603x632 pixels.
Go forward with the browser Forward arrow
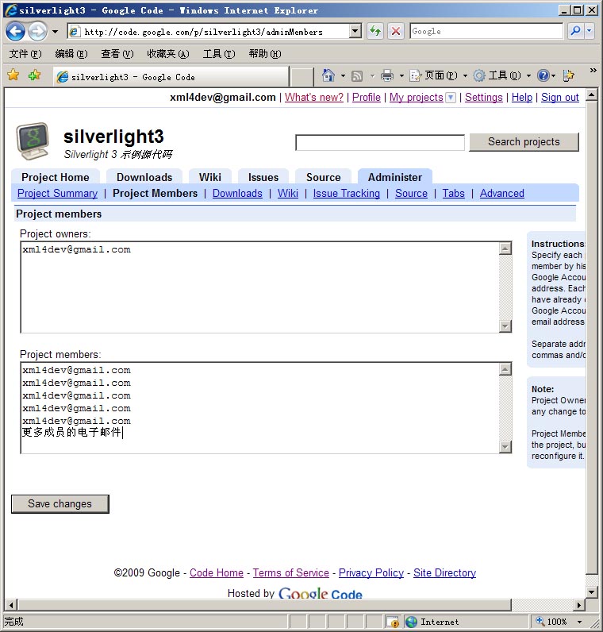click(x=38, y=31)
